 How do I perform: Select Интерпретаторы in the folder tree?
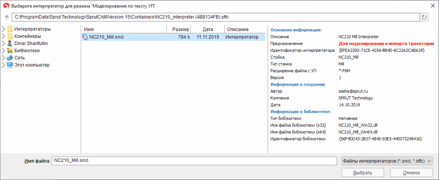pos(33,29)
